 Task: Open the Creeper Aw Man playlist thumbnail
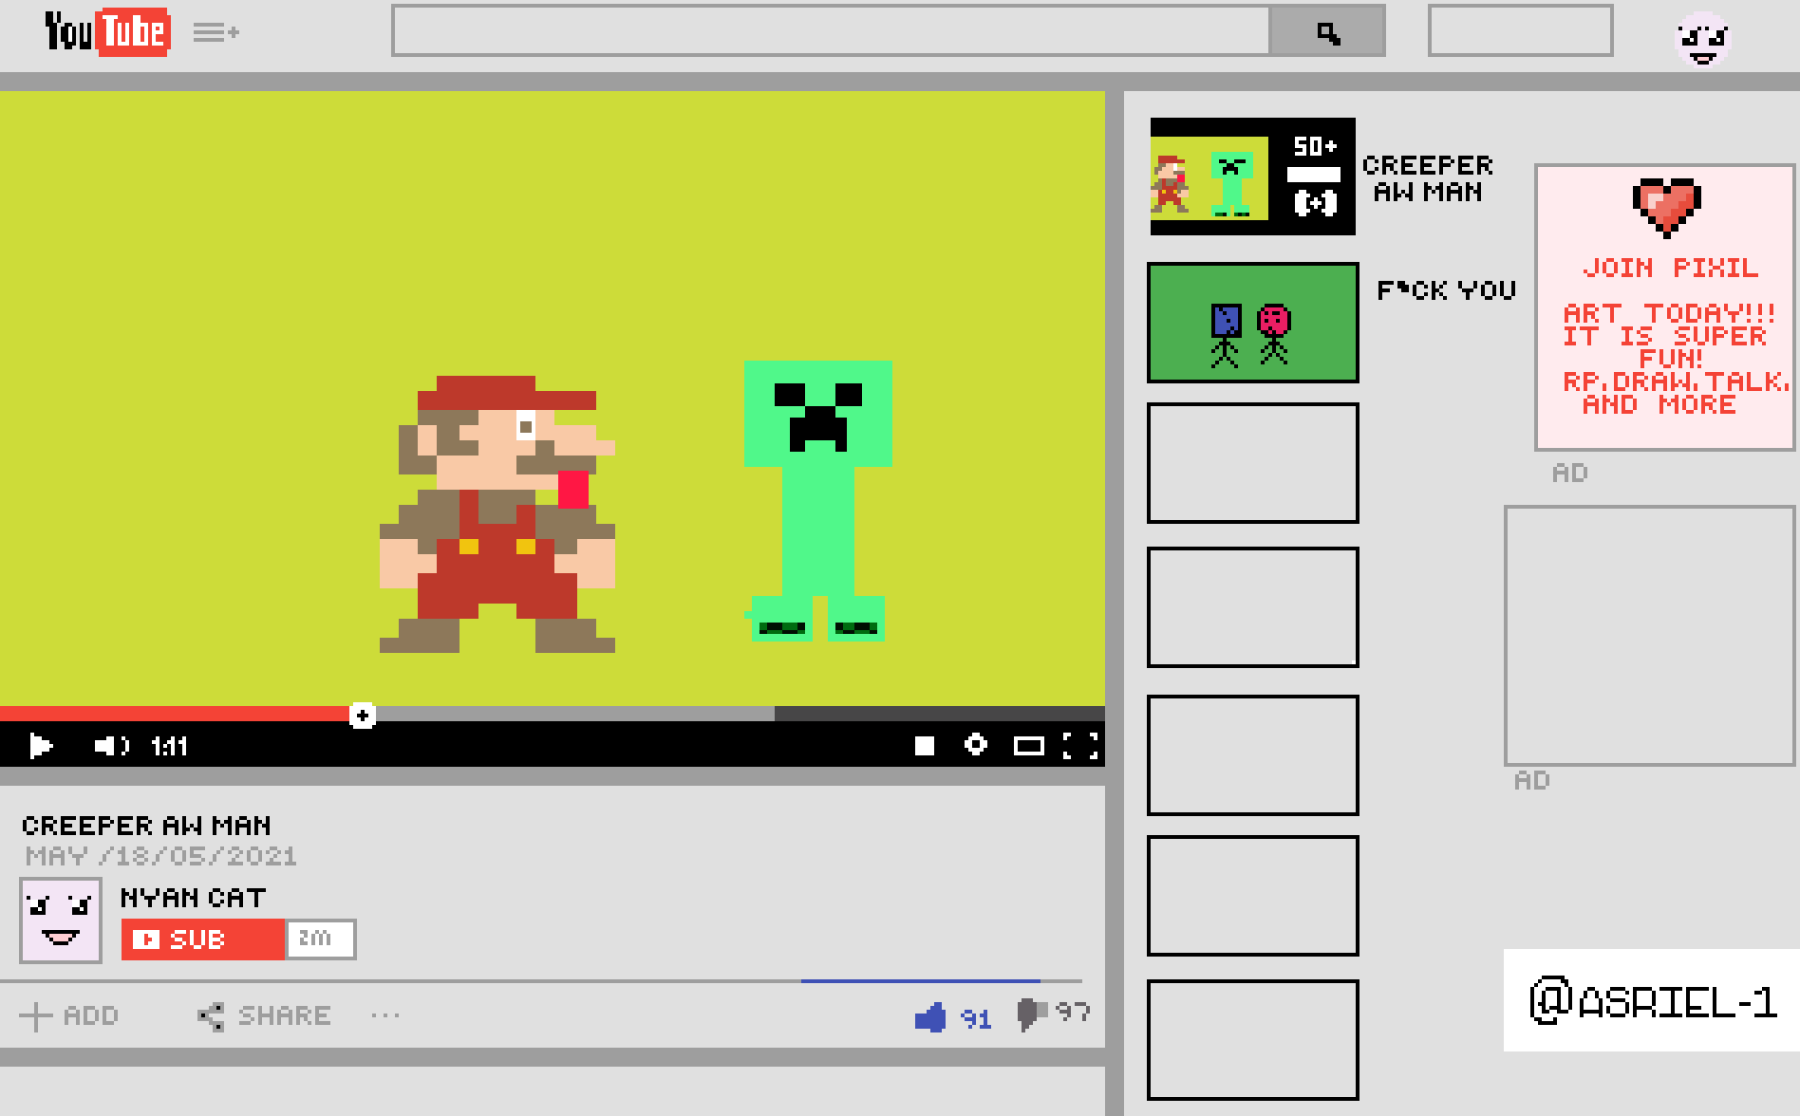pyautogui.click(x=1252, y=177)
